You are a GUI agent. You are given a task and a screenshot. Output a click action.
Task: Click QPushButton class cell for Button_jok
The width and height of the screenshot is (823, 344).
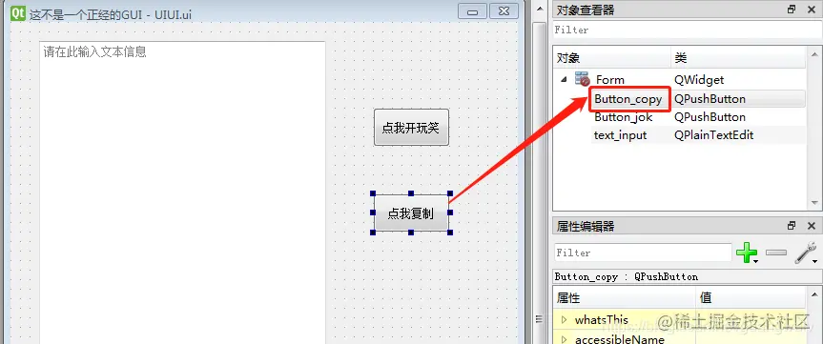[710, 117]
